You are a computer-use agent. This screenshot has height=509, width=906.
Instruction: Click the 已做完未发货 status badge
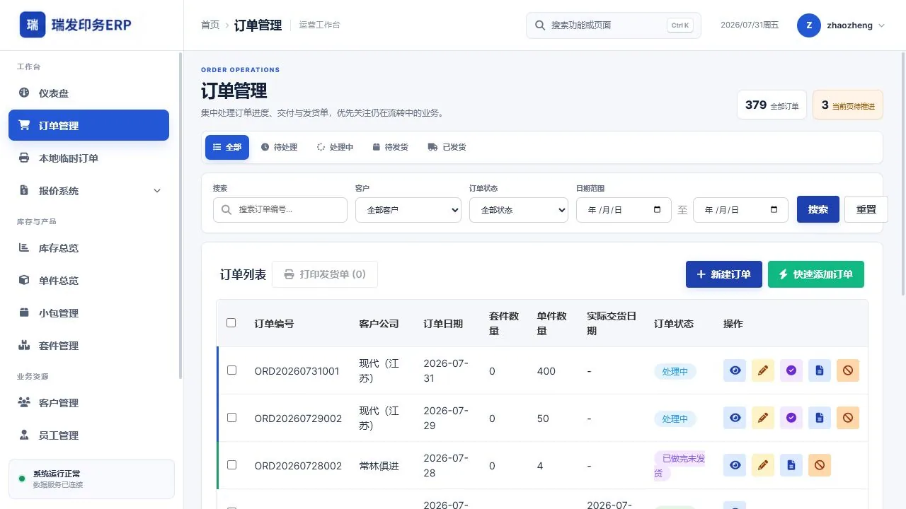pos(680,466)
